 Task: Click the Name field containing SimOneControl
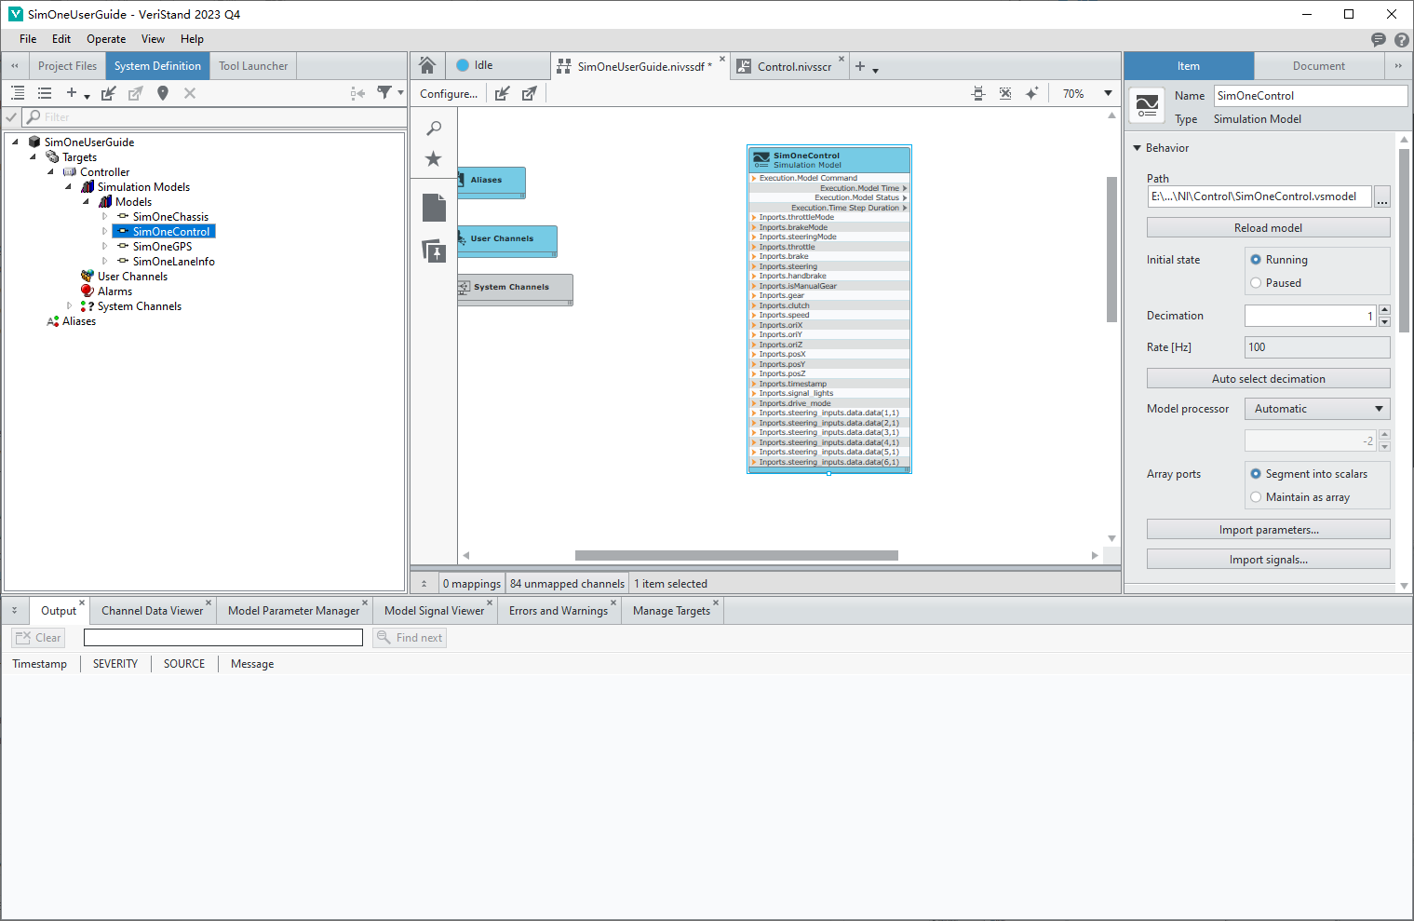point(1311,96)
